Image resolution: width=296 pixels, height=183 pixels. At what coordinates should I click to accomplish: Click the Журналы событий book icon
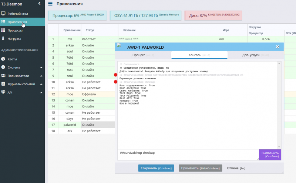coord(3,84)
